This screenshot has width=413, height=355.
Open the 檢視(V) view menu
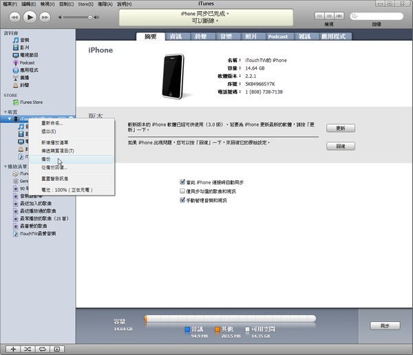click(x=47, y=4)
